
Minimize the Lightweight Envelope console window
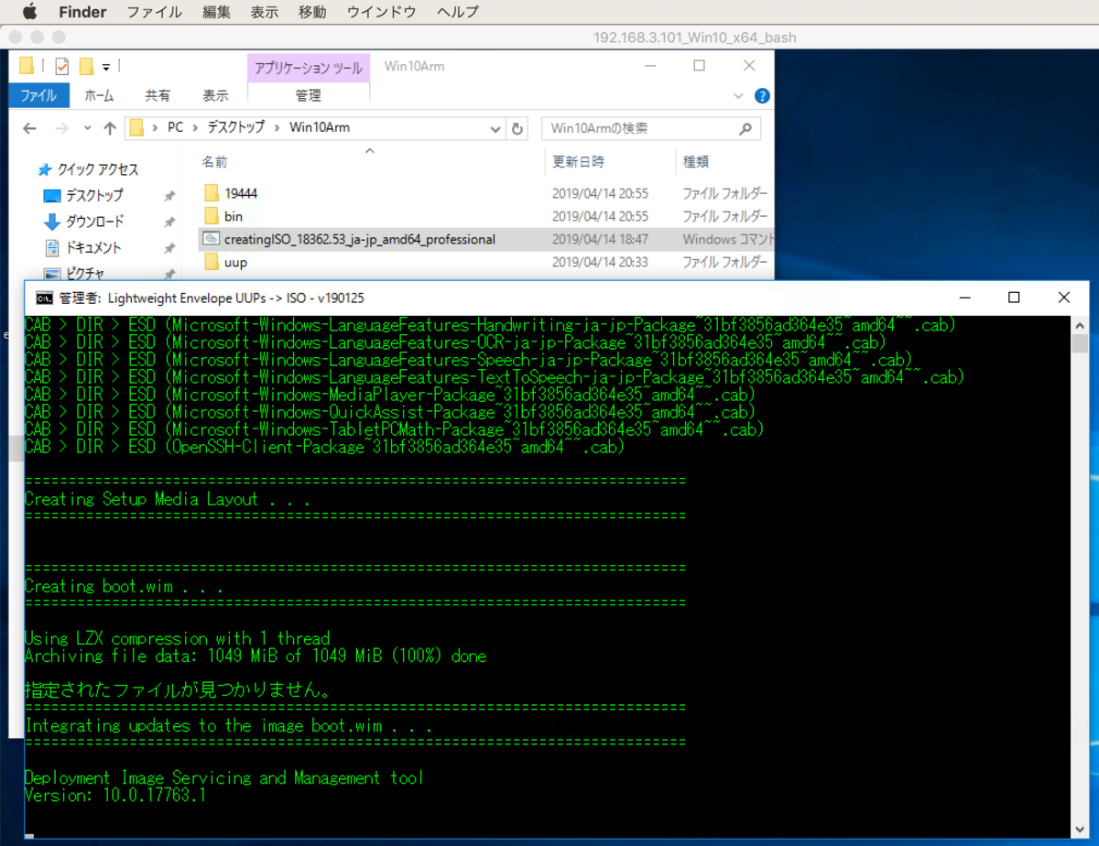pos(964,298)
